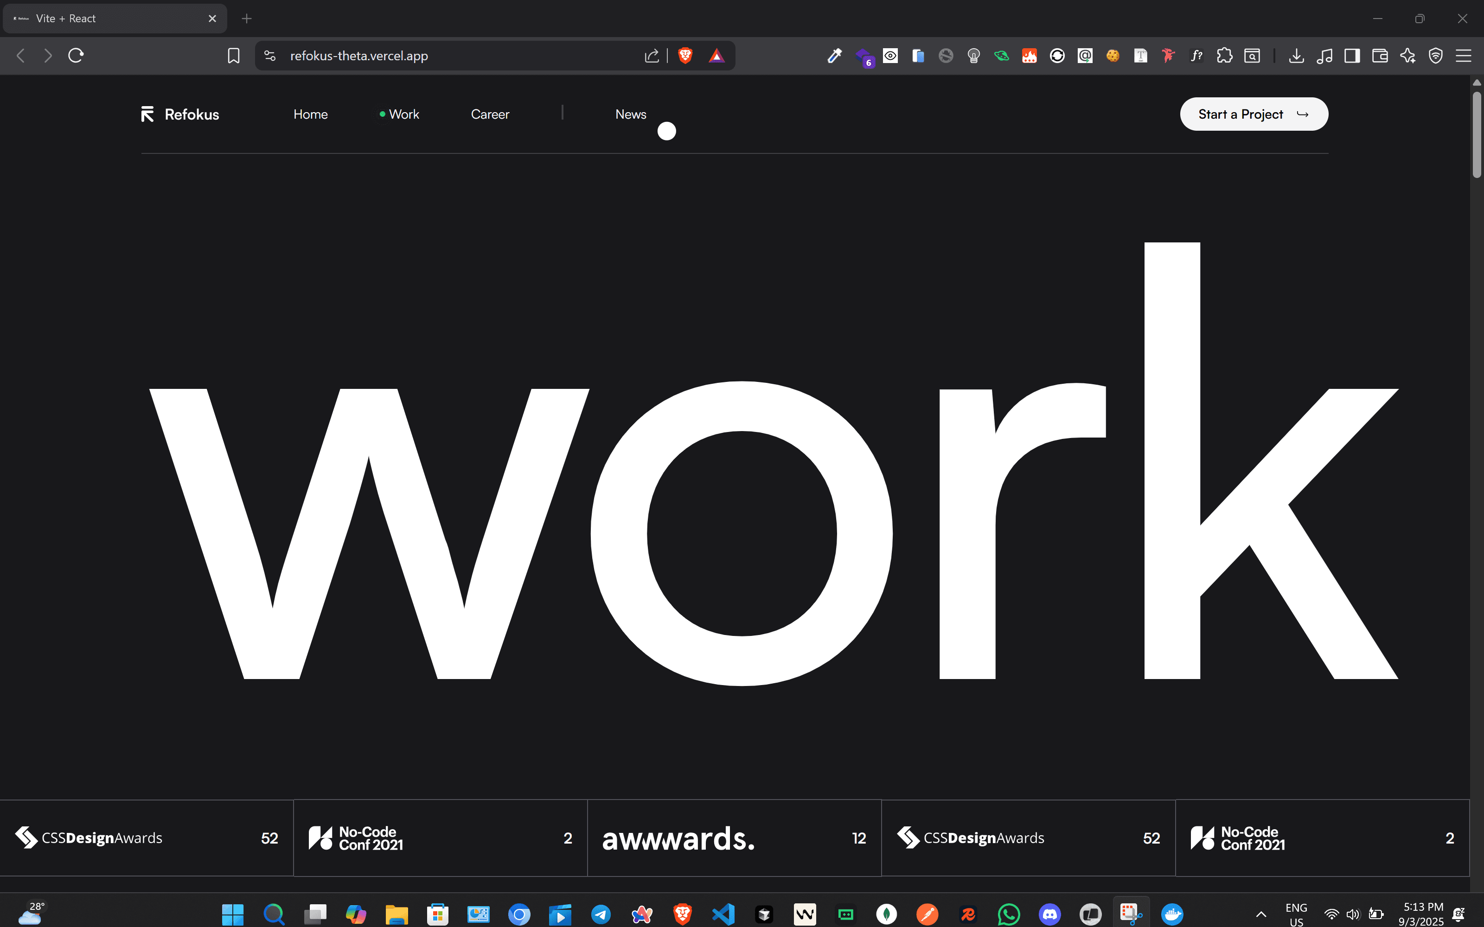Open Brave Rewards triangle icon

click(716, 56)
